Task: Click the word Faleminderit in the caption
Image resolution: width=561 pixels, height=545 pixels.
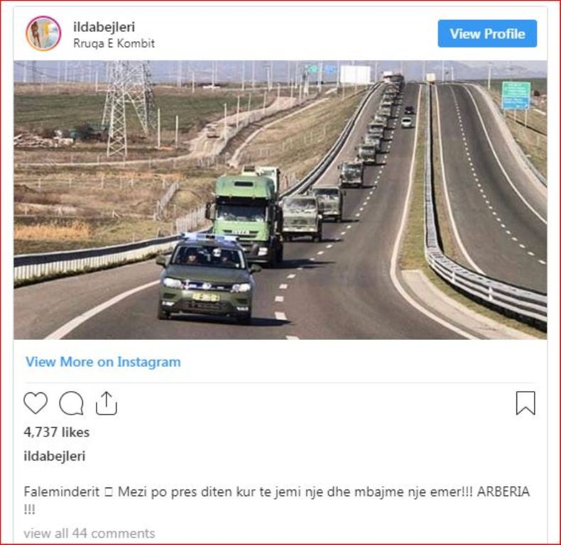Action: pos(62,492)
